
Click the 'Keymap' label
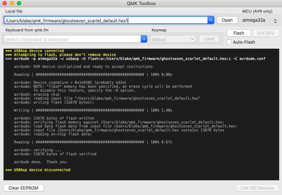click(159, 30)
